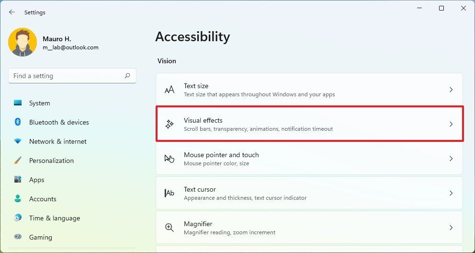Click the Network wifi icon in sidebar
Image resolution: width=475 pixels, height=253 pixels.
[18, 141]
